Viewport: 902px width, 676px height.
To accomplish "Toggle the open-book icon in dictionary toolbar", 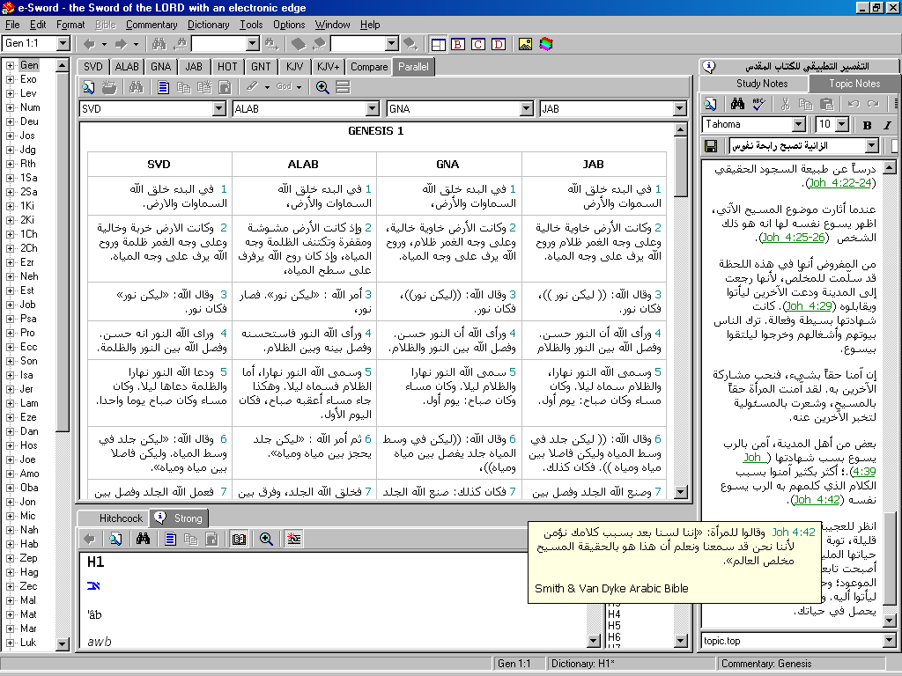I will [239, 539].
